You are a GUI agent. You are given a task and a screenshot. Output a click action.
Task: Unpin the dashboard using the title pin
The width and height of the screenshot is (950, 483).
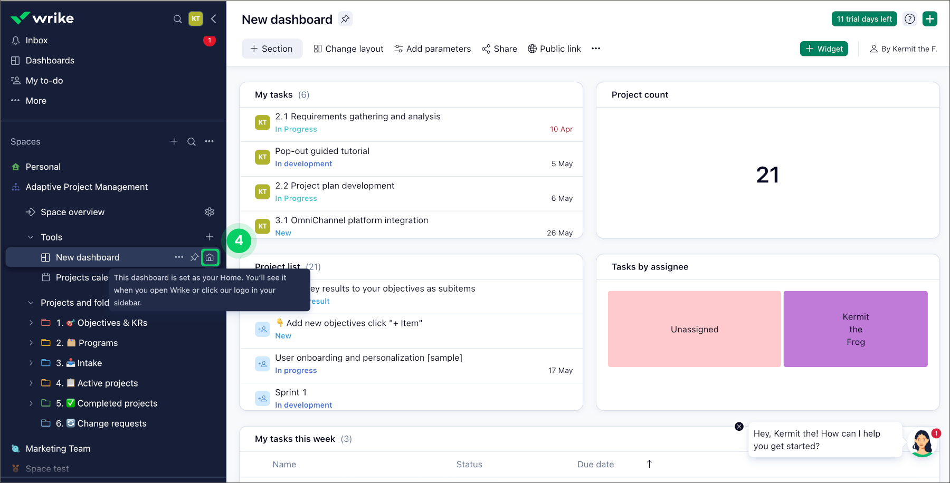345,19
